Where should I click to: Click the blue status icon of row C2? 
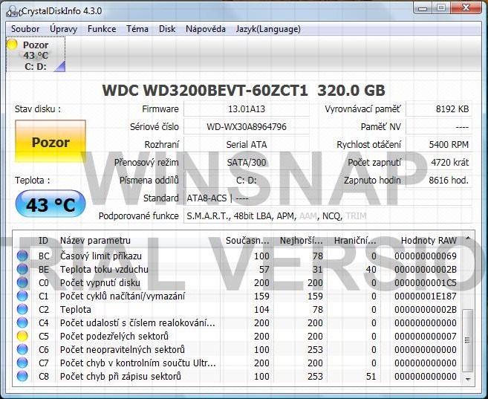coord(22,309)
